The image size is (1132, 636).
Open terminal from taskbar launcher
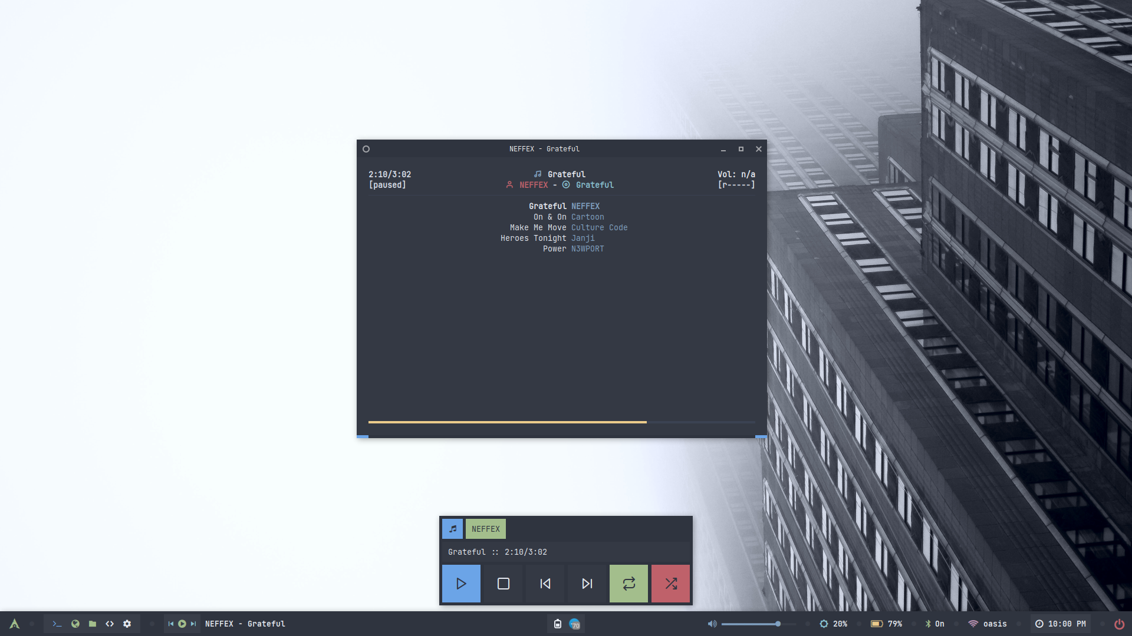(57, 624)
